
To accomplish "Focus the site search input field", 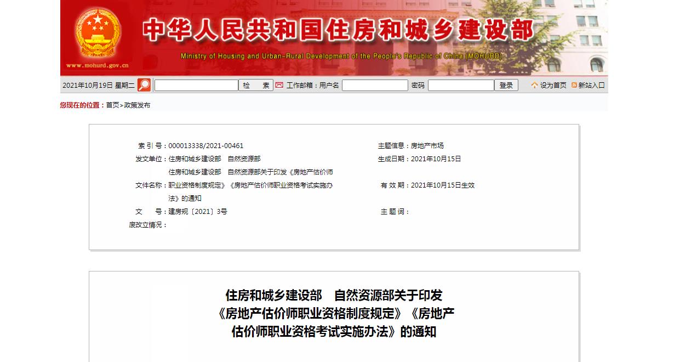I will point(196,86).
